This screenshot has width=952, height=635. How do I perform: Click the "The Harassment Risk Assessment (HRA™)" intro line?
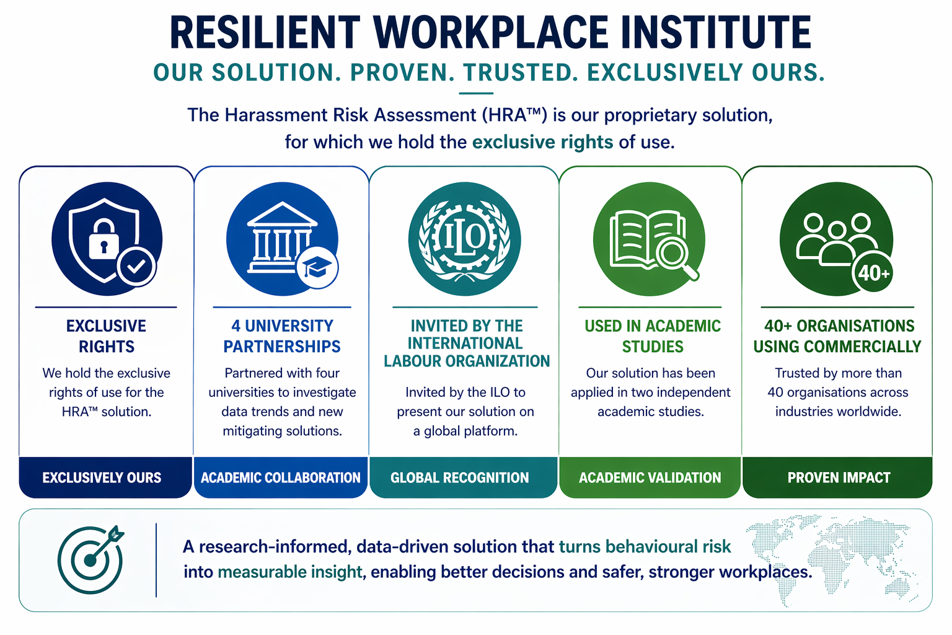click(x=480, y=115)
